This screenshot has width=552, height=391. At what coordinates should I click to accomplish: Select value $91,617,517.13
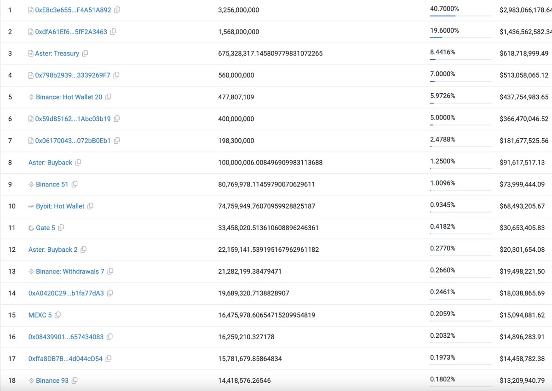522,163
